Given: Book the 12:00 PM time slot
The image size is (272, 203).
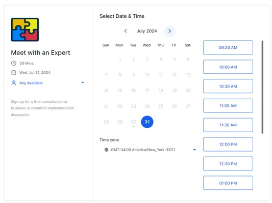Looking at the screenshot, I should pos(228,144).
